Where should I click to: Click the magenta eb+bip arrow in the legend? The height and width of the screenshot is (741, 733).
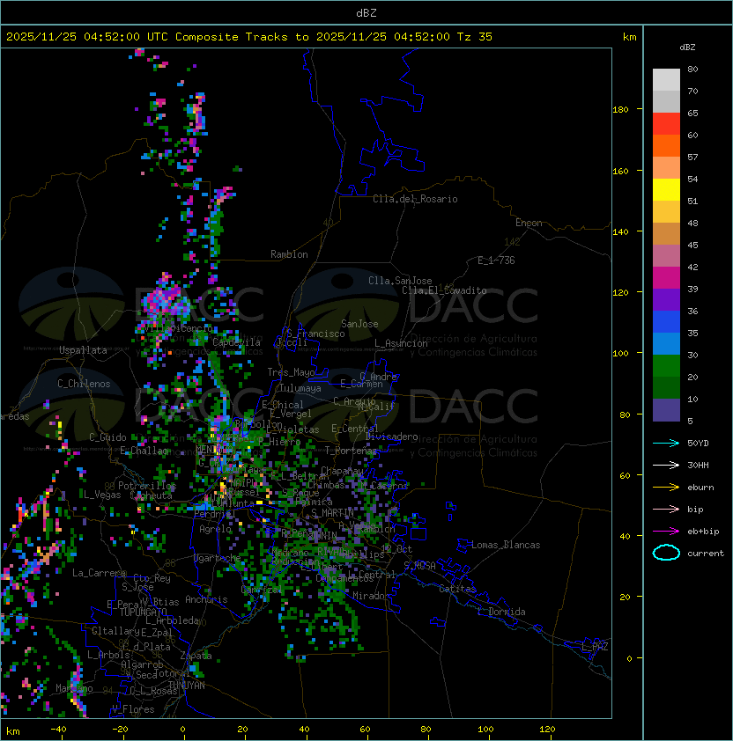pyautogui.click(x=666, y=532)
